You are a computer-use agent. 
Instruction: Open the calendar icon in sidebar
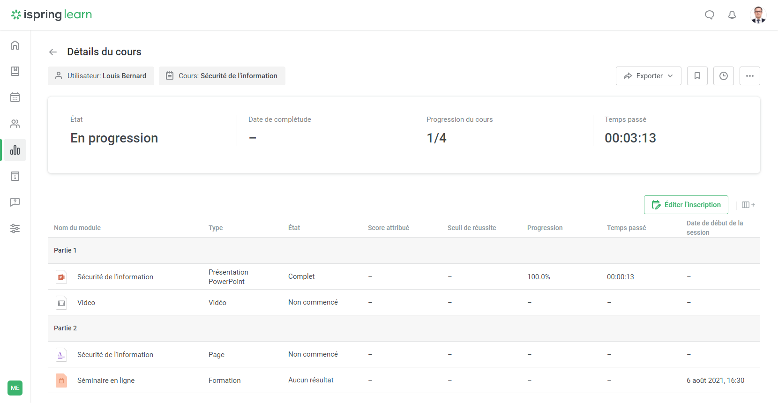(x=15, y=97)
